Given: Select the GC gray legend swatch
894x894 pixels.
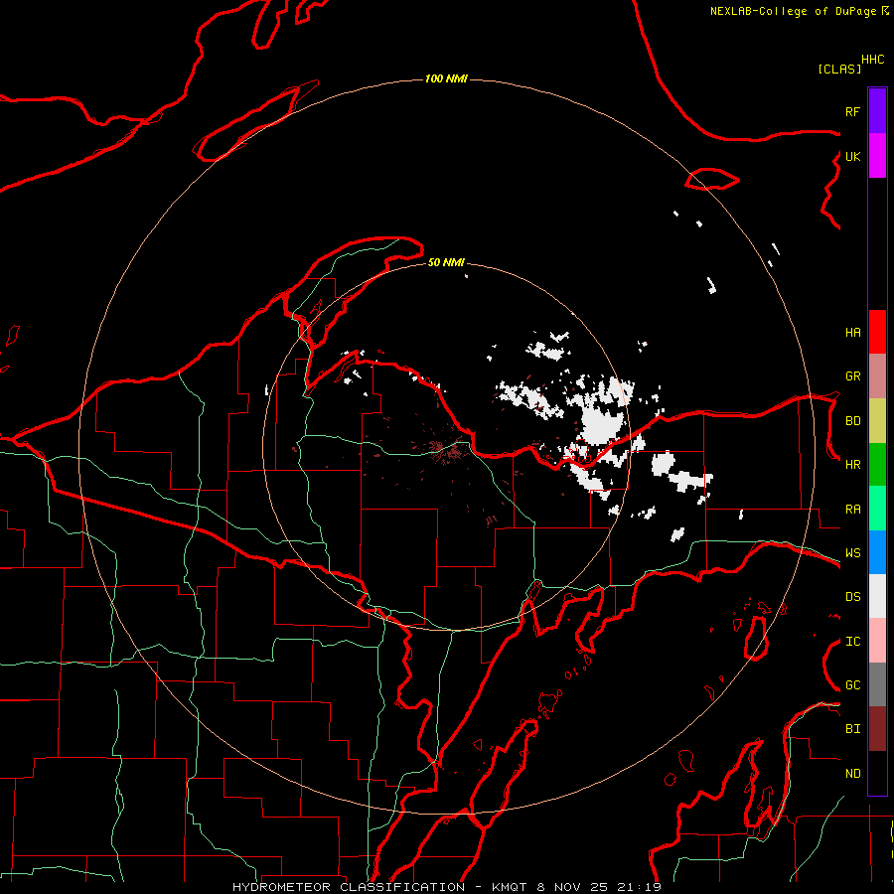Looking at the screenshot, I should coord(877,684).
